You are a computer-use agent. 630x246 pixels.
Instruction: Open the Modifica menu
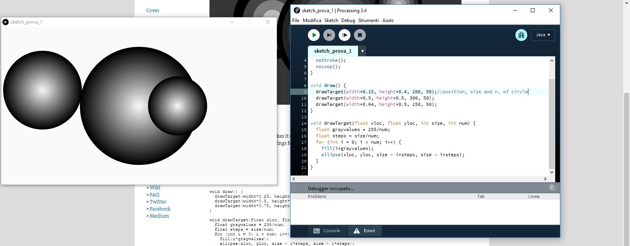(312, 20)
